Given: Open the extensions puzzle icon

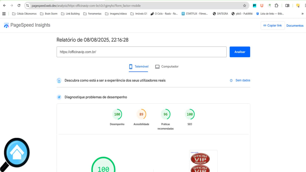Looking at the screenshot, I should tap(277, 5).
